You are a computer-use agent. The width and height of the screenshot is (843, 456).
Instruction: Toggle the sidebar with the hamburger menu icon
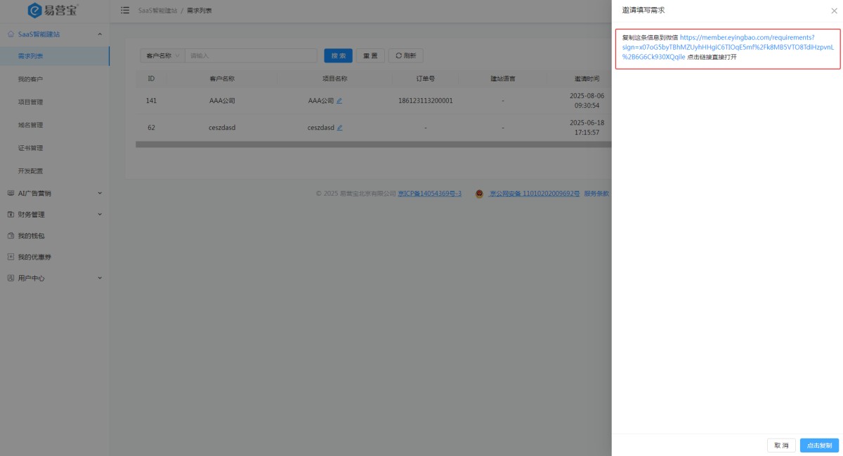pyautogui.click(x=125, y=11)
